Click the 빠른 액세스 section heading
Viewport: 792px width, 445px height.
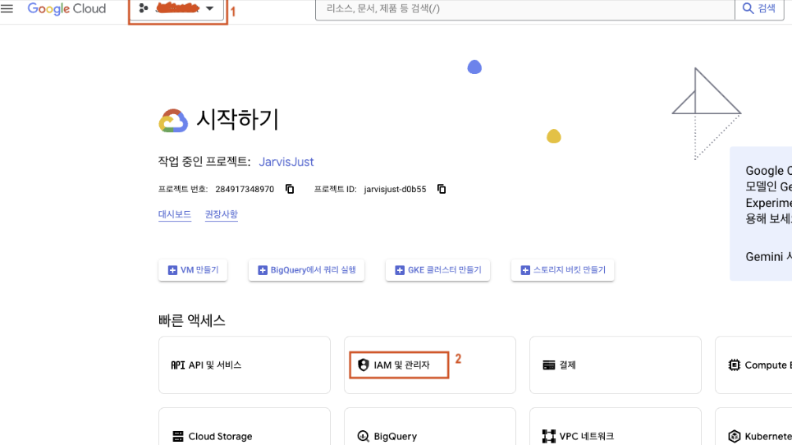(x=192, y=320)
